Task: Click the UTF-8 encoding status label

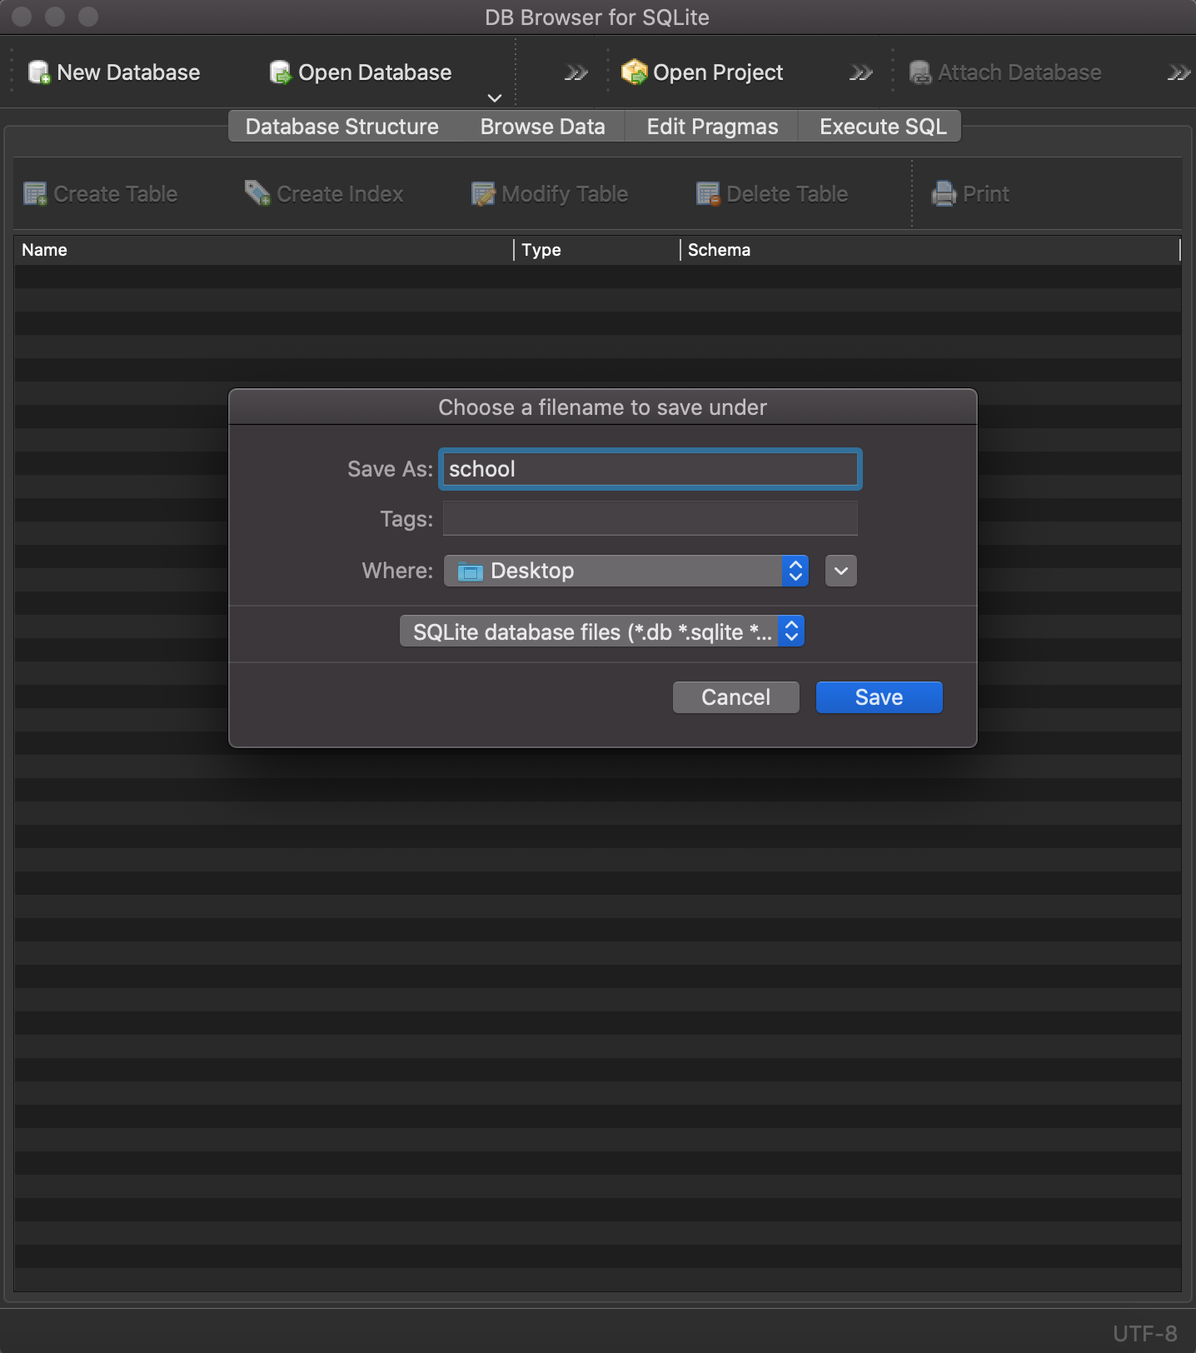Action: click(x=1145, y=1334)
